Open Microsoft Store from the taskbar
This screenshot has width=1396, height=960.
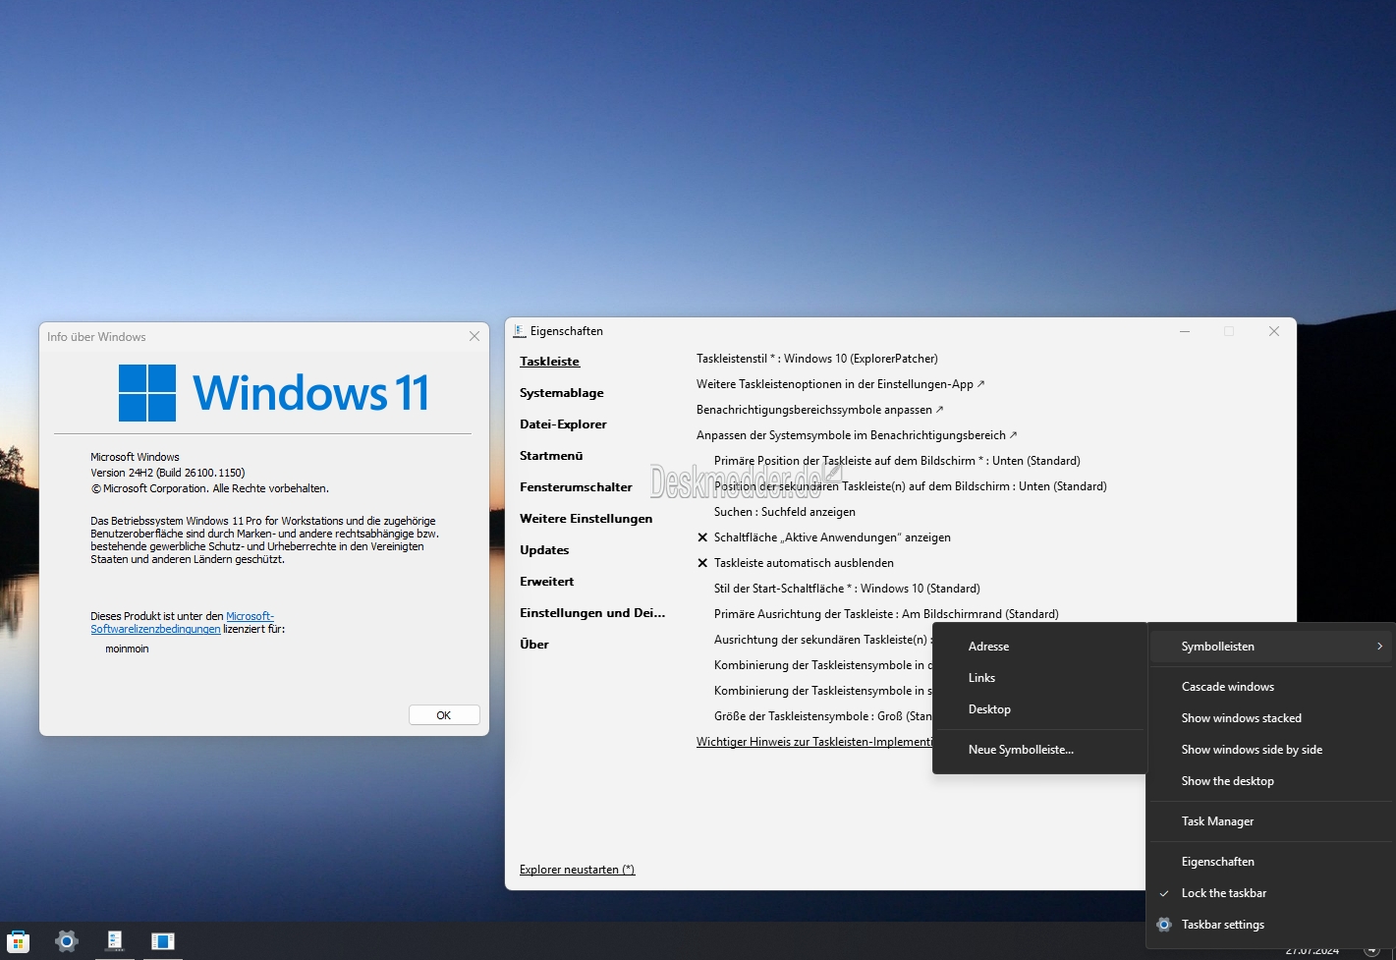tap(18, 941)
